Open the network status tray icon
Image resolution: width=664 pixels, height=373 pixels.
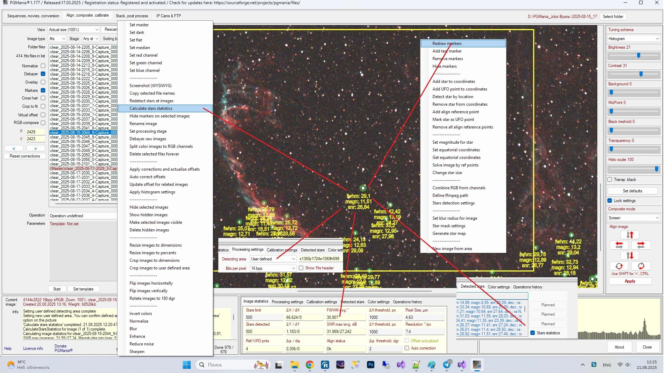pyautogui.click(x=620, y=365)
